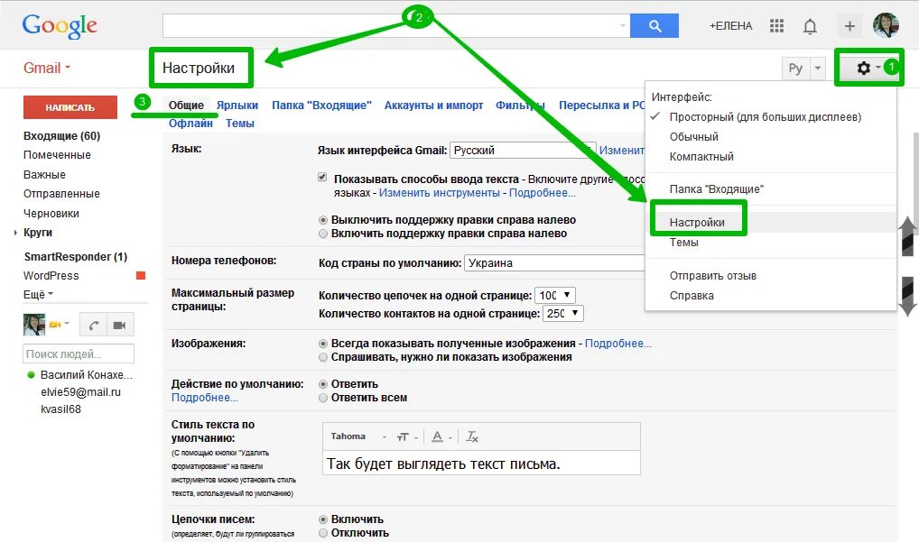Open the Gmail interface language dropdown
The image size is (919, 542).
(523, 150)
